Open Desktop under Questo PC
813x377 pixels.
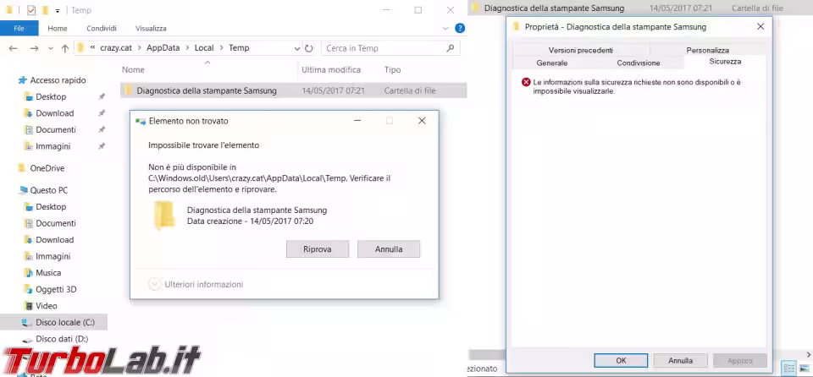pos(51,206)
